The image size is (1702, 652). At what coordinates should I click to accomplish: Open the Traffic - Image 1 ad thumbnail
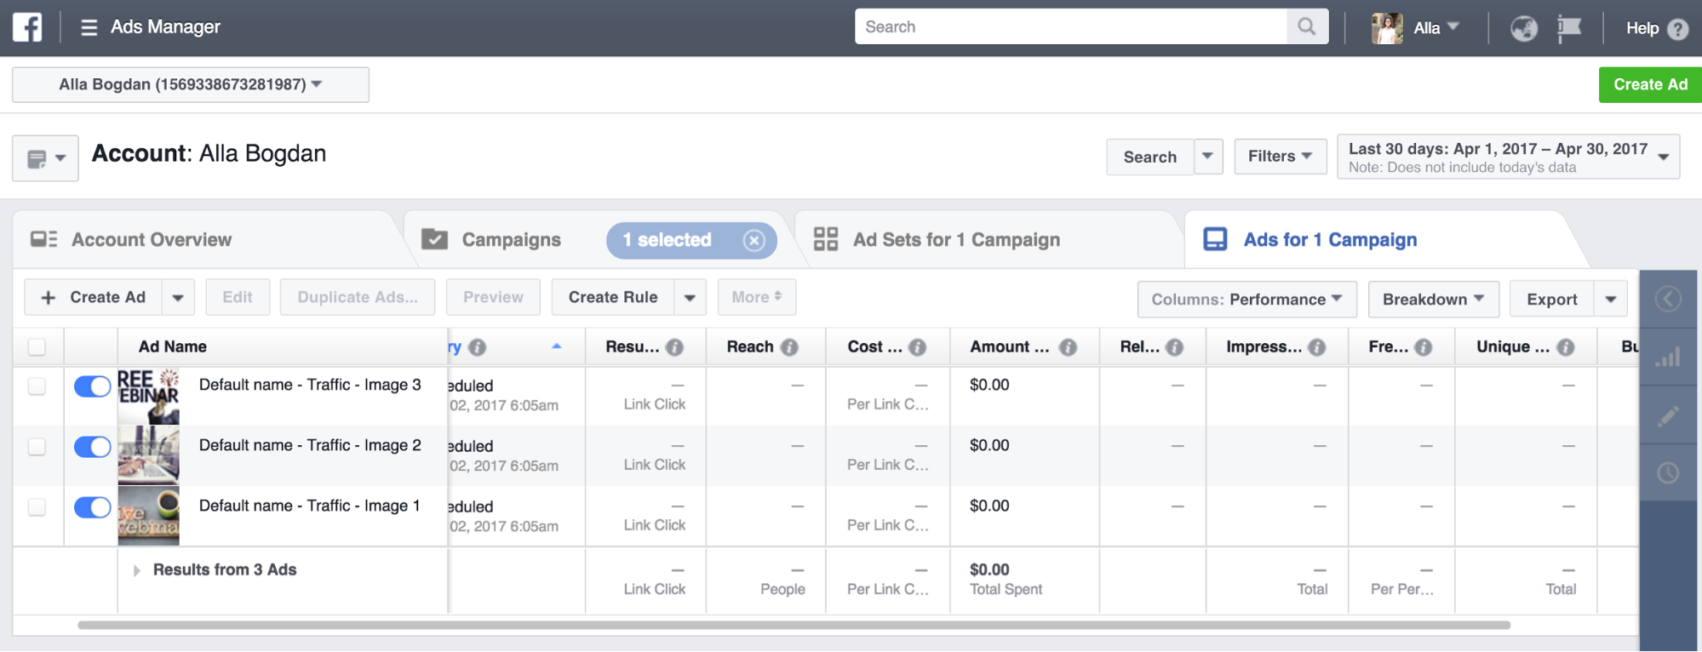pos(148,516)
